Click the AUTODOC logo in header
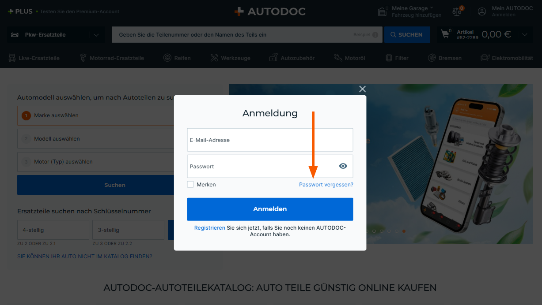Viewport: 542px width, 305px height. pyautogui.click(x=270, y=11)
